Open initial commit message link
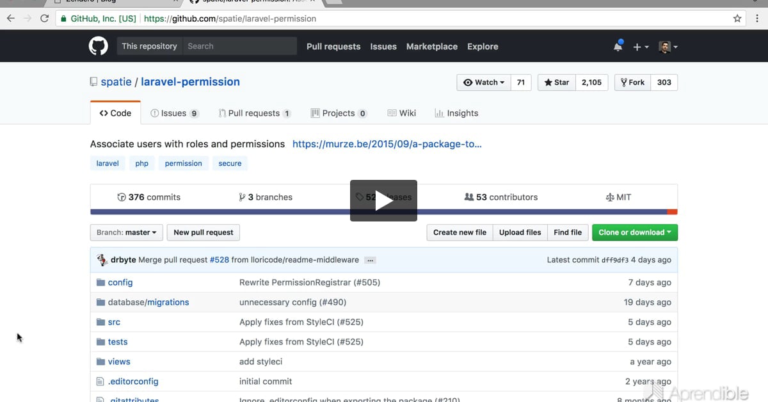Screen dimensions: 768x402 [x=266, y=382]
